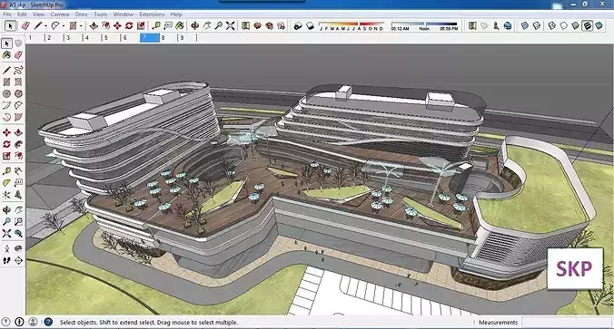
Task: Switch to Shaded face style
Action: 575,25
